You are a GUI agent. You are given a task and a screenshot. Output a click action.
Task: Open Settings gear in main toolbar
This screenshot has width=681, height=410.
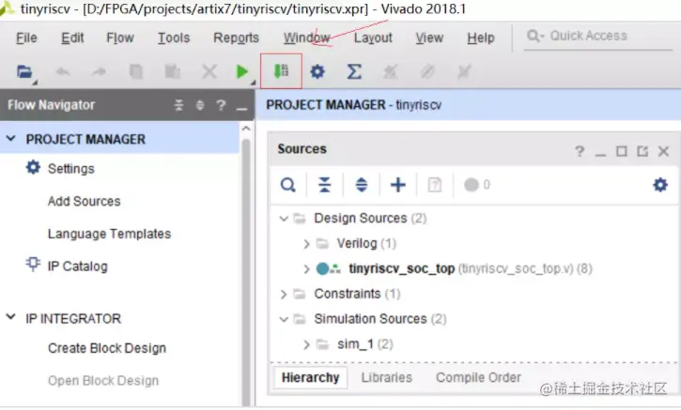pyautogui.click(x=317, y=71)
